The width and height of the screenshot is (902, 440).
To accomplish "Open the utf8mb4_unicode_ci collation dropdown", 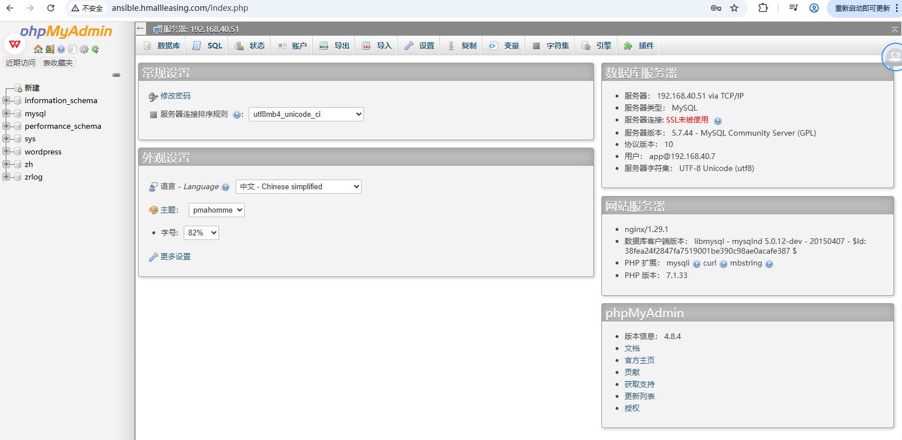I will click(306, 114).
